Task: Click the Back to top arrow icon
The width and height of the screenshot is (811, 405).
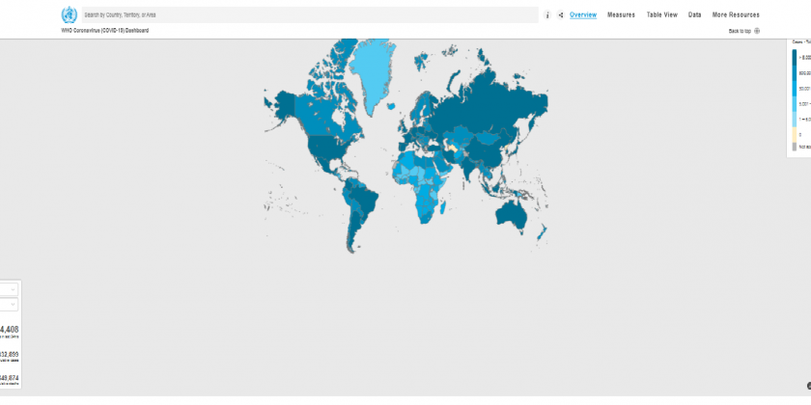Action: pyautogui.click(x=757, y=31)
